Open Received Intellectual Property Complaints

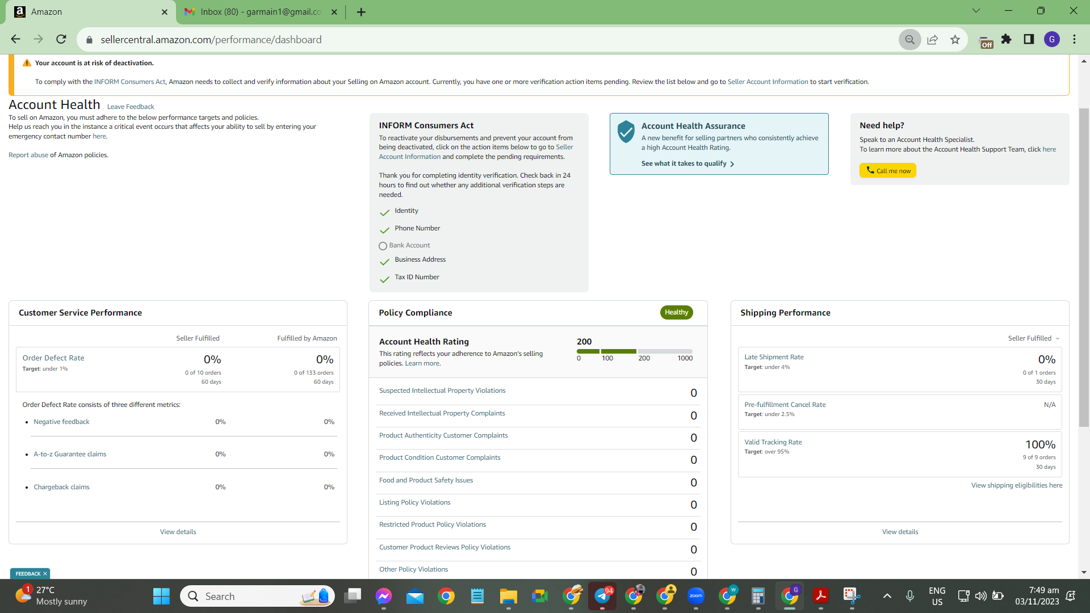coord(442,413)
